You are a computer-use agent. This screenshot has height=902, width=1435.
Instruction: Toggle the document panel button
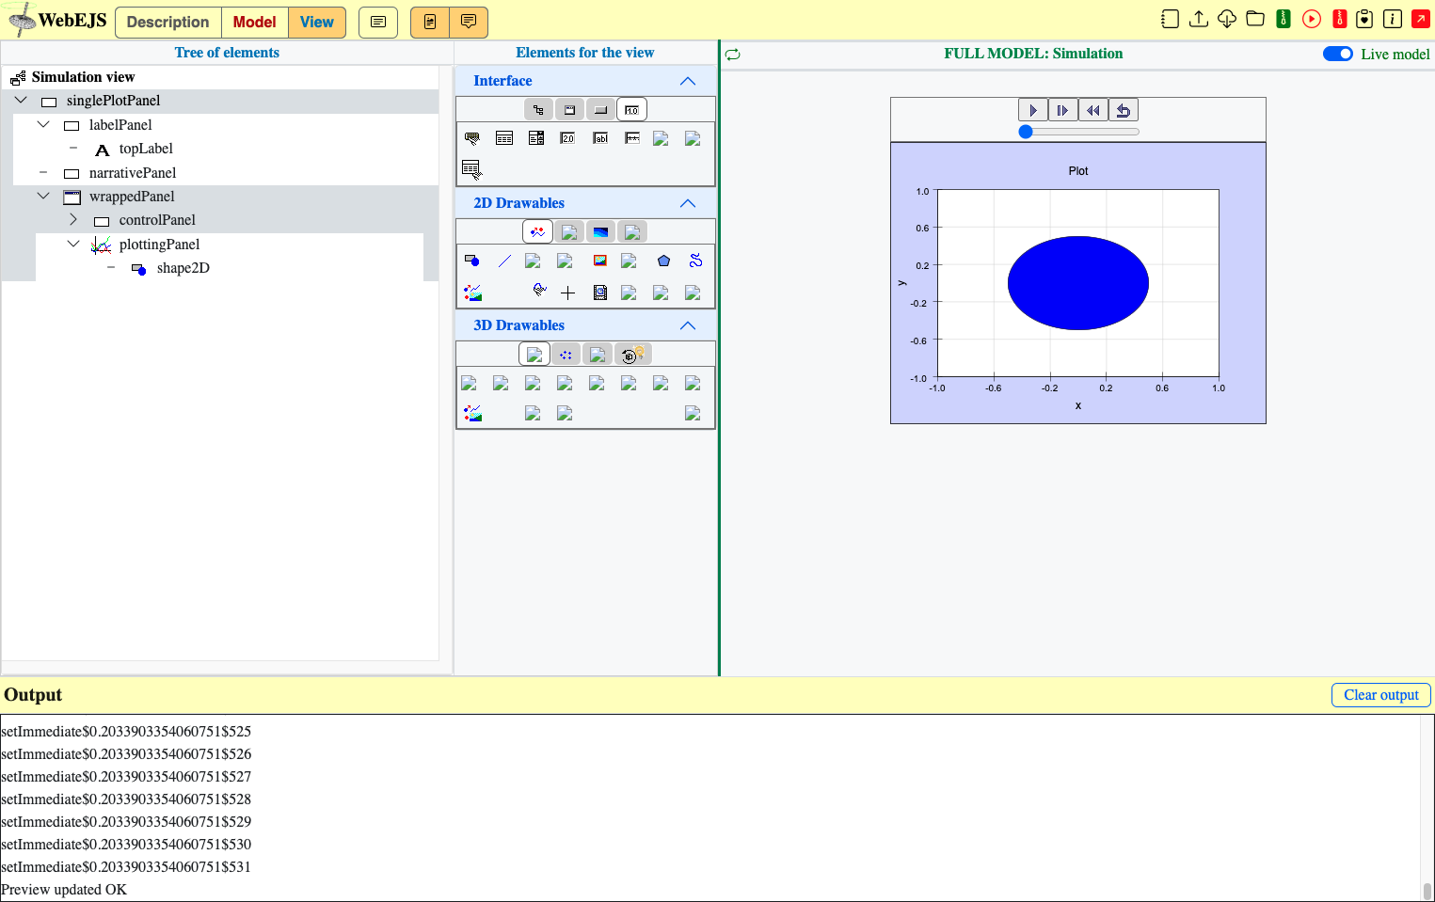pos(430,22)
